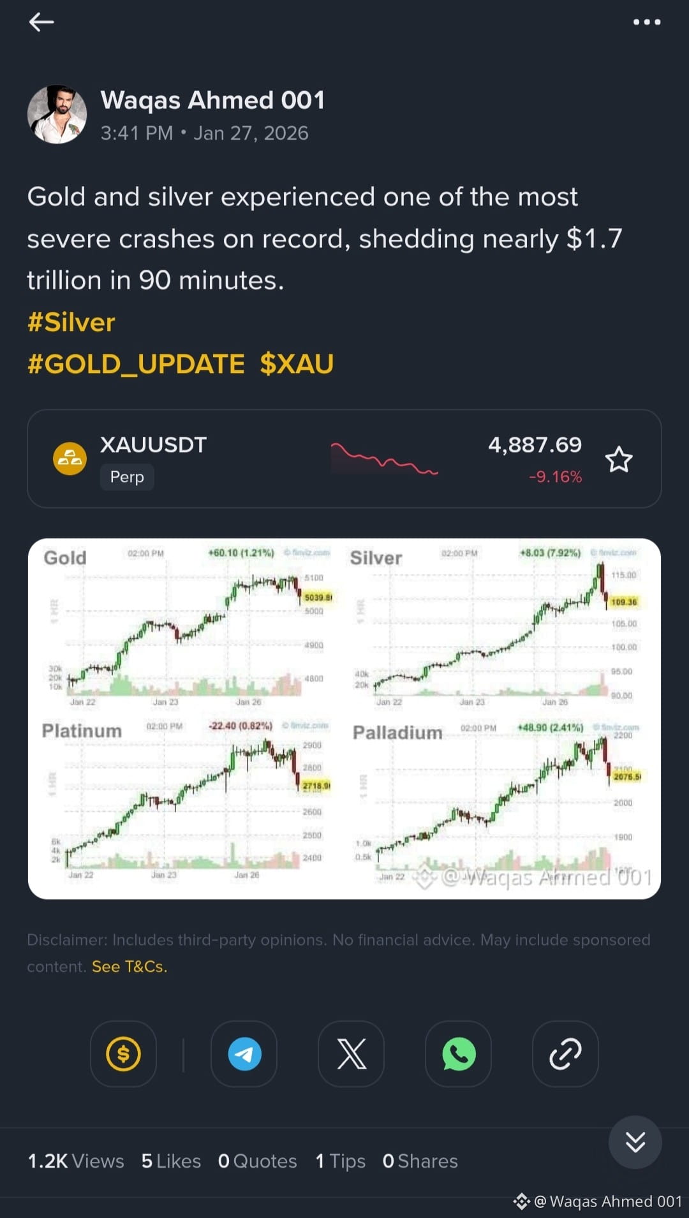Share the post via Telegram
Image resolution: width=689 pixels, height=1218 pixels.
244,1053
